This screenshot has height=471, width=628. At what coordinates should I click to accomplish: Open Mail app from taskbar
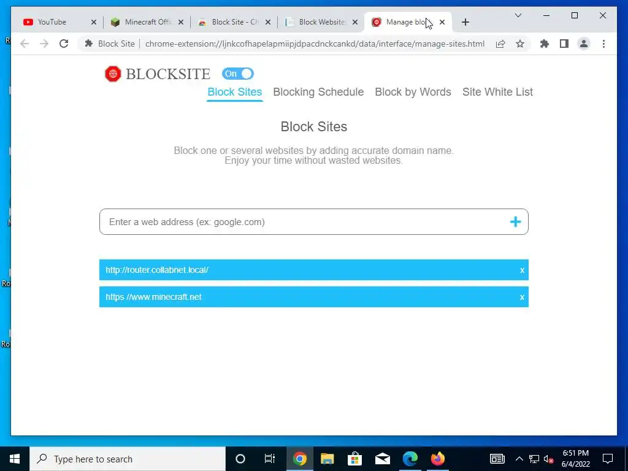tap(383, 459)
